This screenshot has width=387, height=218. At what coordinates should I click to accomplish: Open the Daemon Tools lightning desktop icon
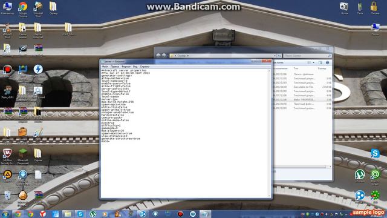click(38, 70)
